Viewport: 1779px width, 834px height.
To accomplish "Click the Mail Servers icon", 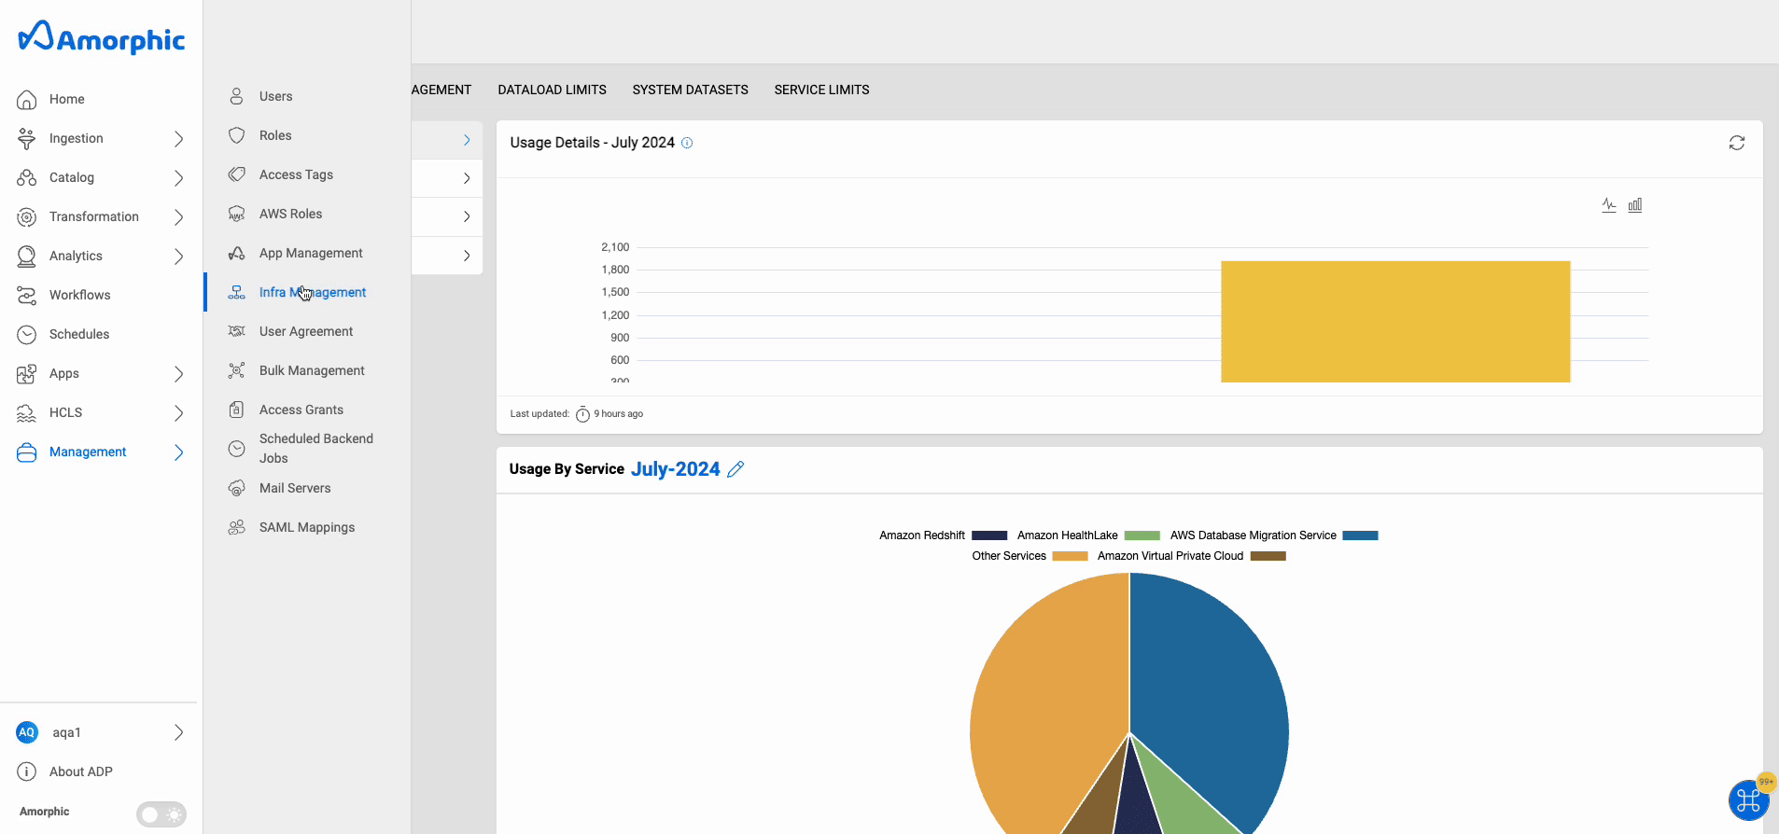I will tap(237, 488).
